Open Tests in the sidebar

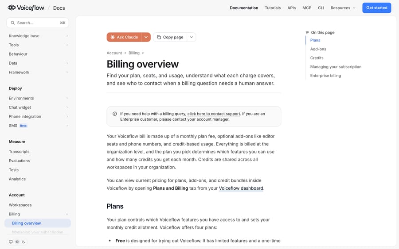tap(14, 170)
